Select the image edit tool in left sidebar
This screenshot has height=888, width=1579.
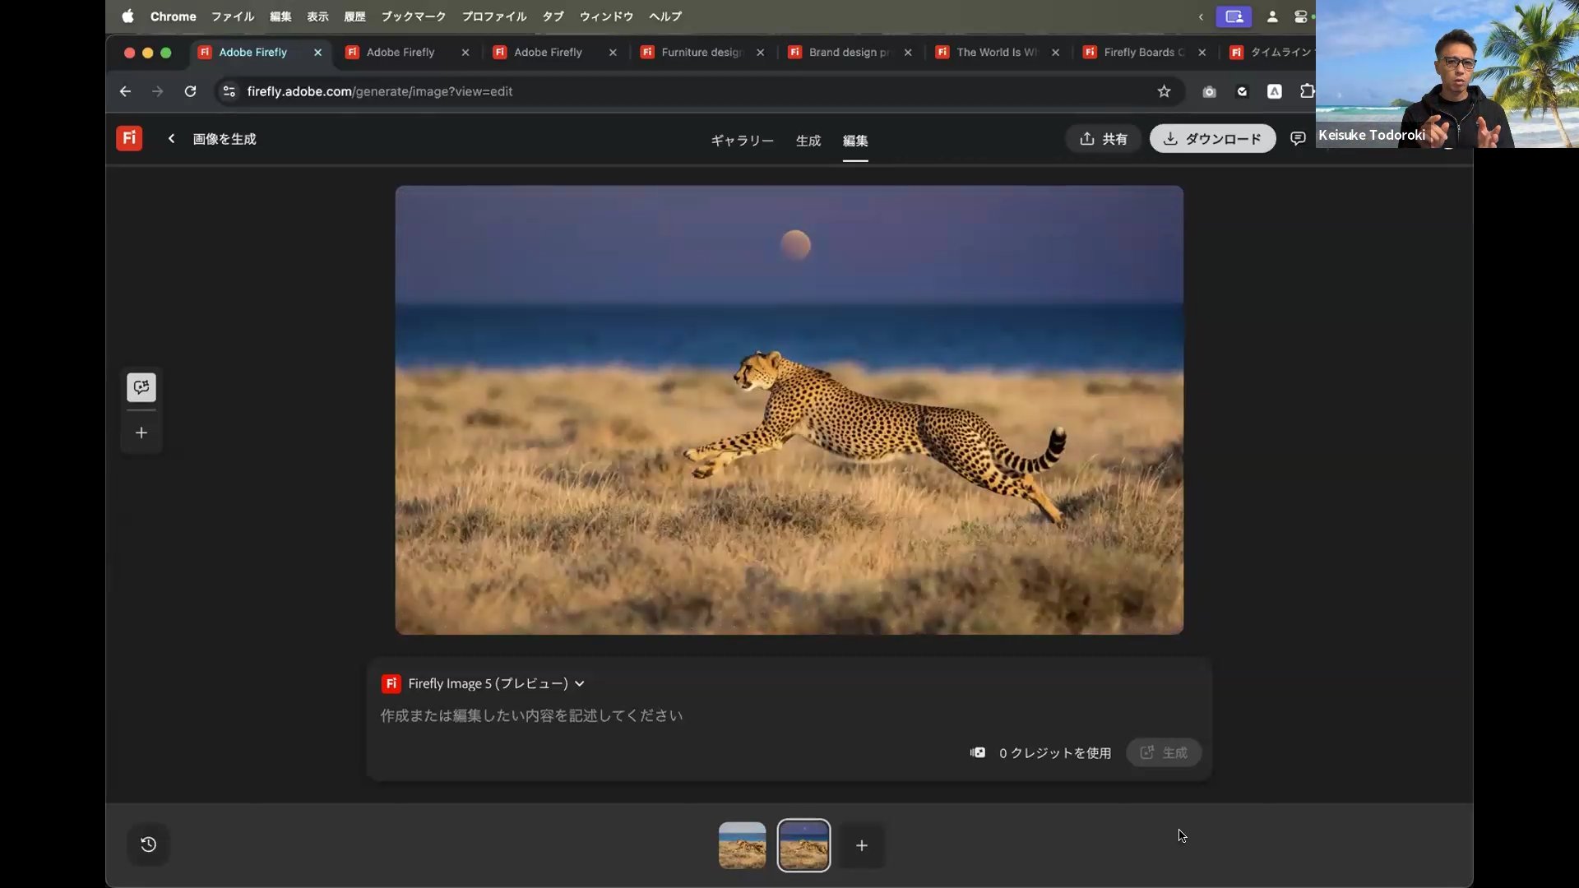point(141,387)
